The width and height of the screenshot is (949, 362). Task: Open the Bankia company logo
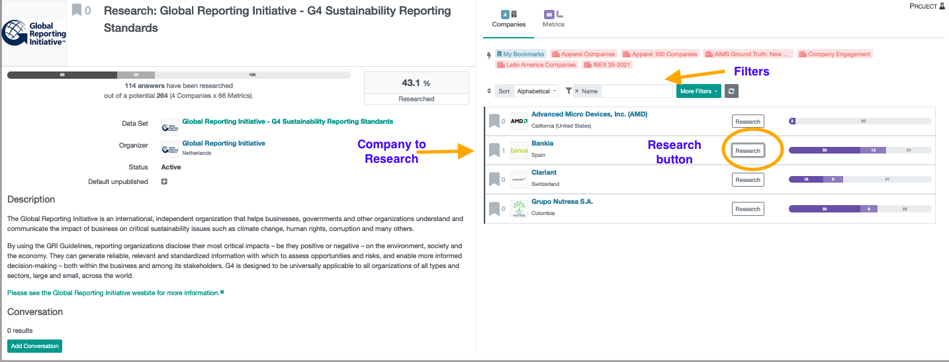(519, 150)
